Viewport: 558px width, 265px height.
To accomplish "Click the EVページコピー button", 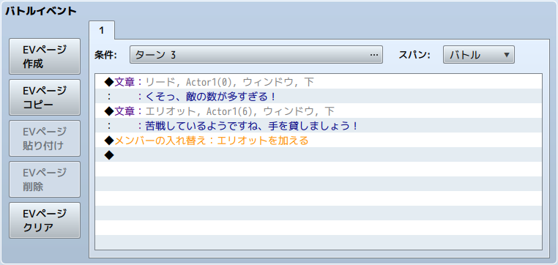I will [45, 97].
